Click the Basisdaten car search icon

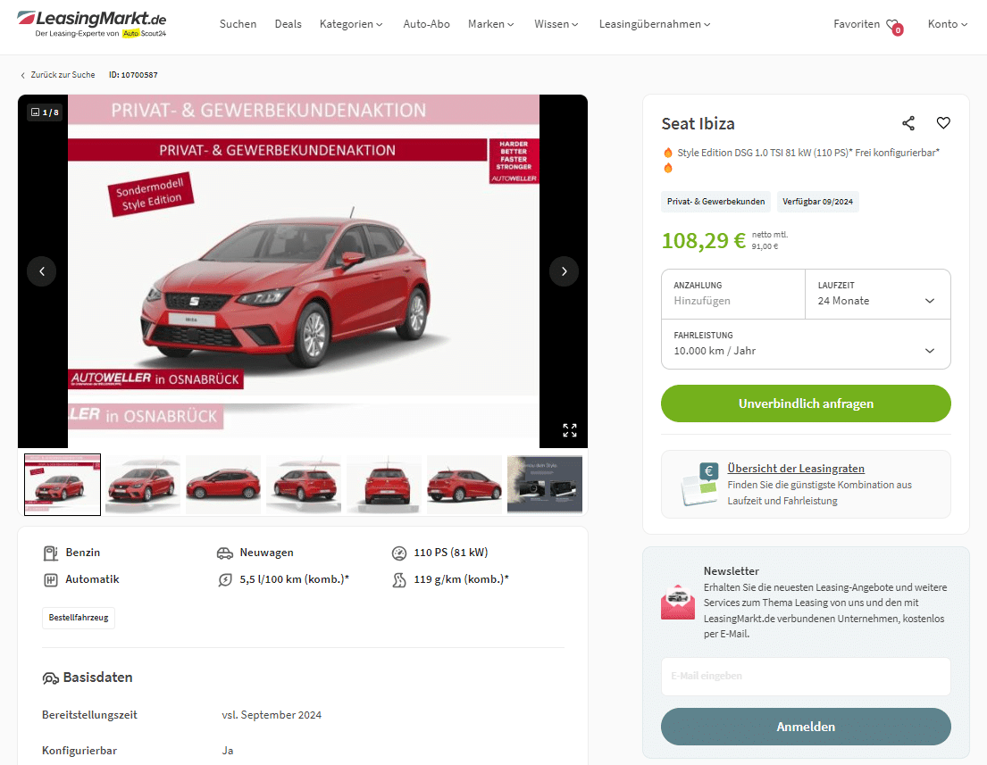pos(50,678)
